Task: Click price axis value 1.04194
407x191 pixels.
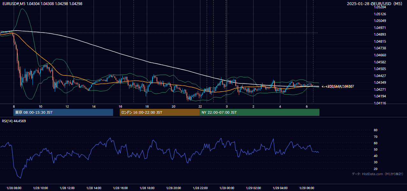Action: click(x=380, y=96)
